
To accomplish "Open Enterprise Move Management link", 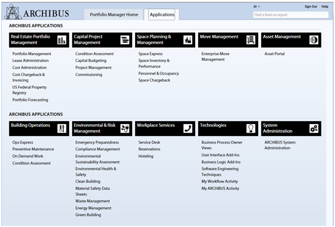I will 216,56.
